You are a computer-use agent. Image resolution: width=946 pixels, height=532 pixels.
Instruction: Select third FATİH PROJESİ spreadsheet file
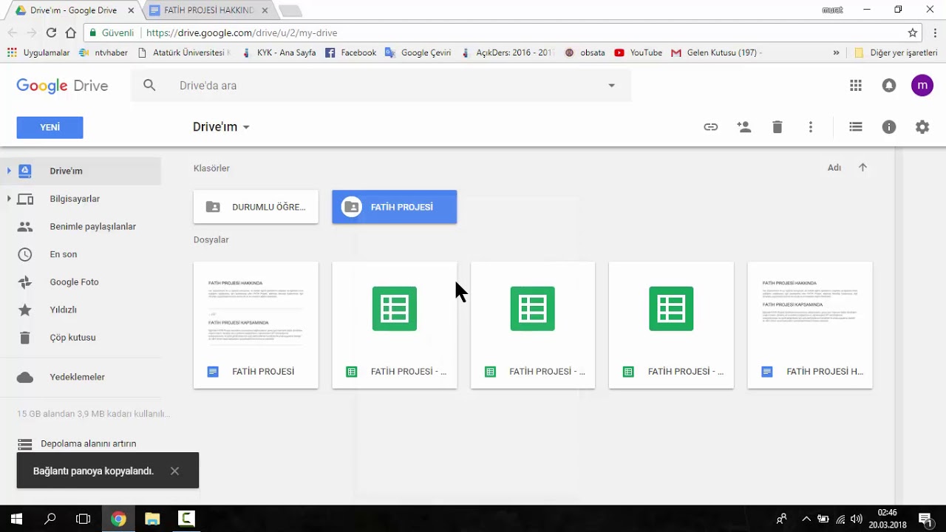point(671,325)
